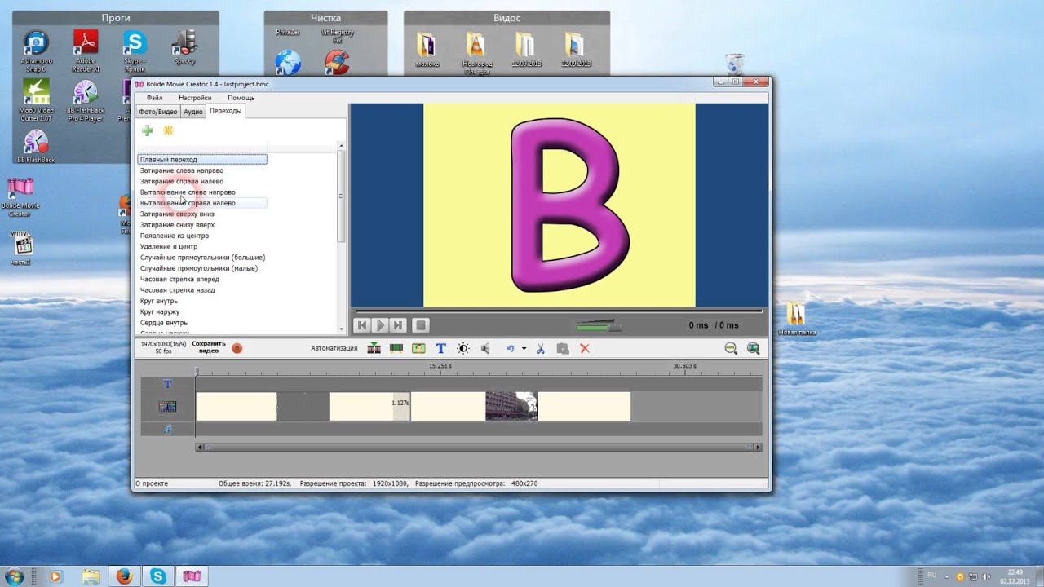Viewport: 1044px width, 587px height.
Task: Click the 1920x1080(16/9) 50 fps project format label
Action: tap(163, 347)
